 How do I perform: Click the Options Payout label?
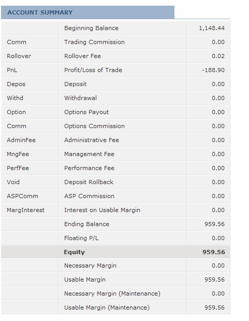pos(86,112)
